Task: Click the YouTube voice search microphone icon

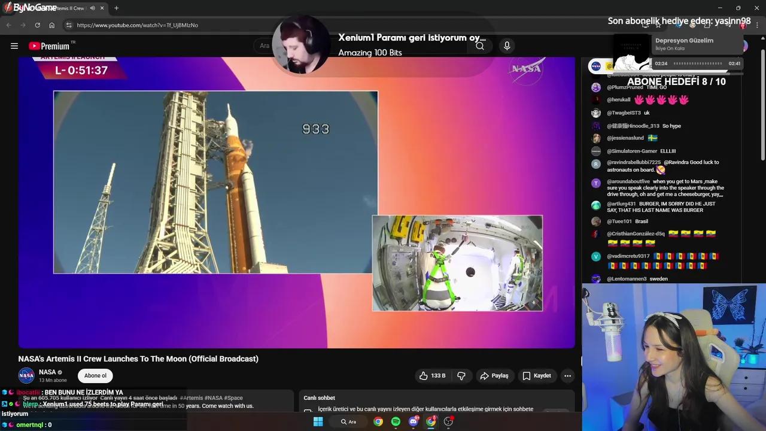Action: (507, 45)
